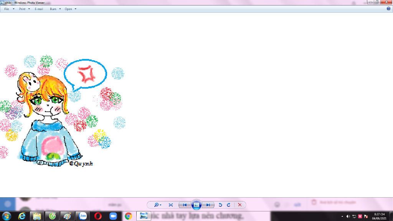Select Photo Viewer taskbar button

[x=144, y=216]
